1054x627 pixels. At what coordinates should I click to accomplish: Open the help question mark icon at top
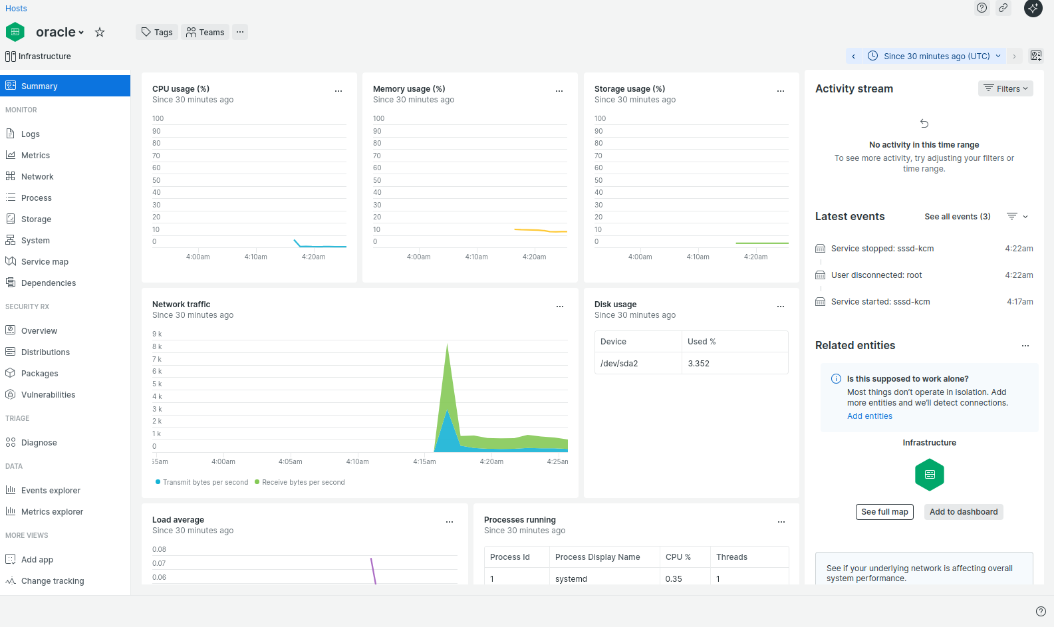[982, 8]
